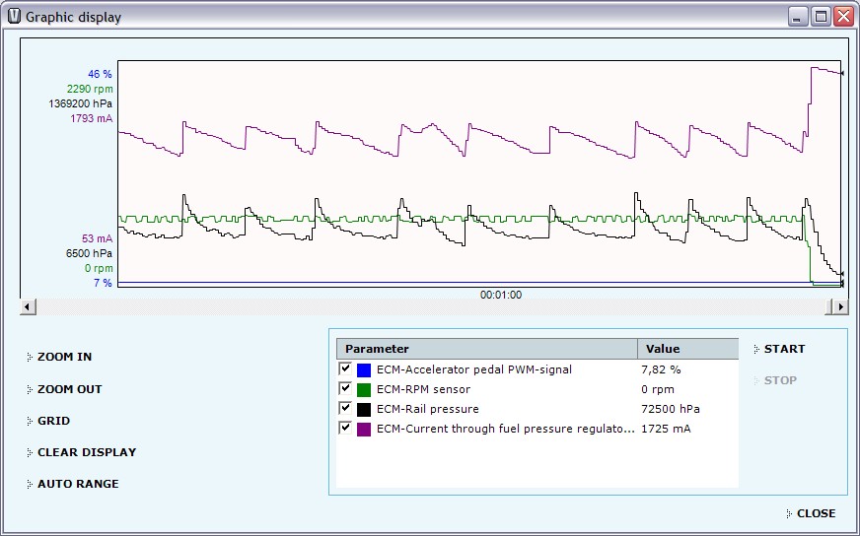Click the Graphic display title bar icon
This screenshot has height=536, width=860.
14,17
